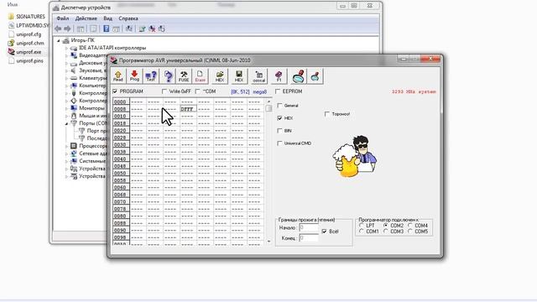537x302 pixels.
Task: Save HEX file with the floppy disk icon
Action: [238, 76]
